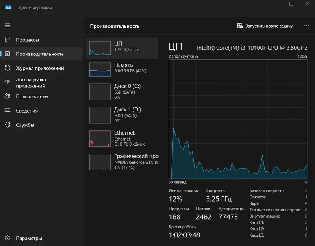The height and width of the screenshot is (246, 315).
Task: Open the Процессы section icon
Action: pos(7,40)
